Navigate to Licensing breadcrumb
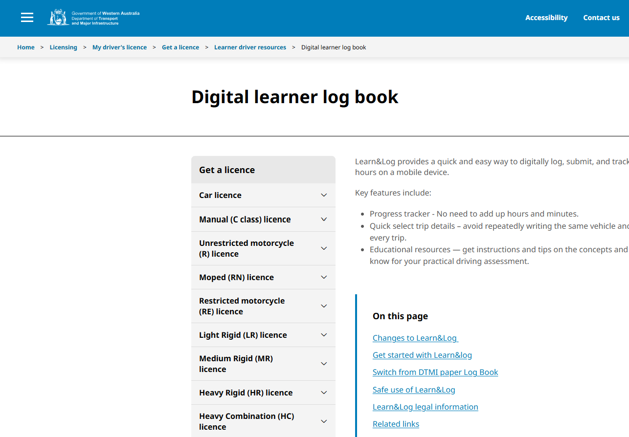 point(63,47)
